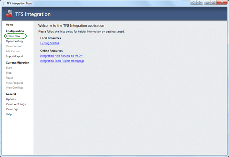Viewport: 229px width, 157px height.
Task: Select Create New configuration
Action: tap(13, 36)
